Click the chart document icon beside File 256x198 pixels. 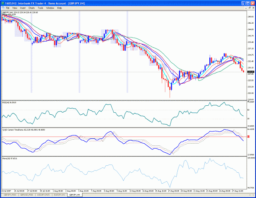pyautogui.click(x=3, y=8)
